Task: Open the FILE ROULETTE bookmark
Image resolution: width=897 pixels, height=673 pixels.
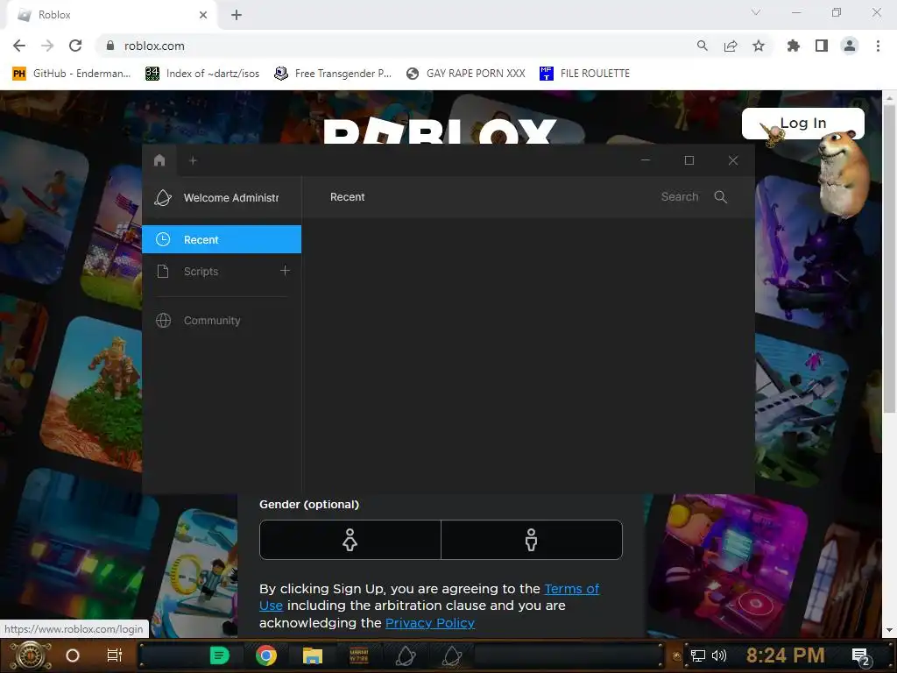Action: point(584,74)
